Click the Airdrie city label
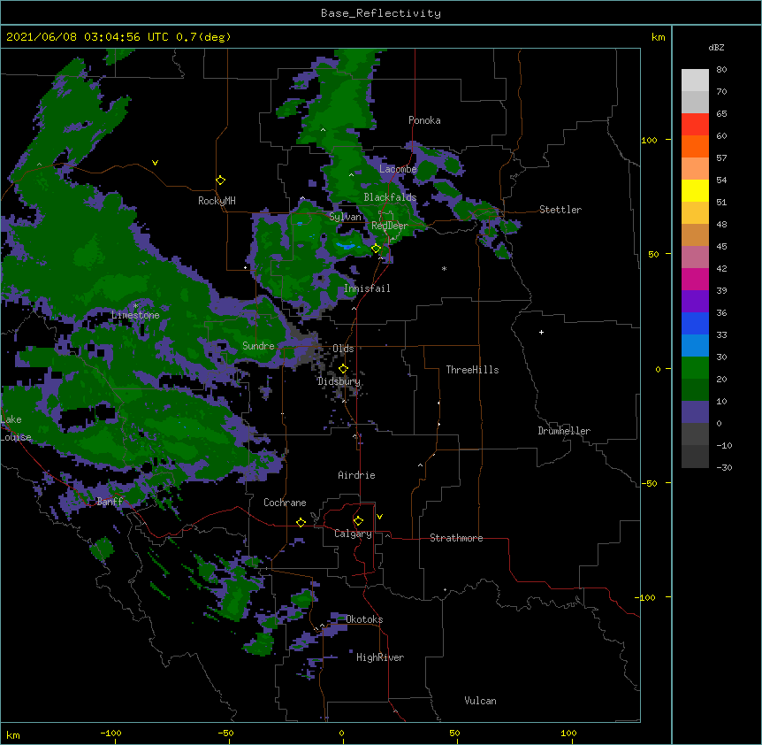This screenshot has width=762, height=745. point(356,475)
